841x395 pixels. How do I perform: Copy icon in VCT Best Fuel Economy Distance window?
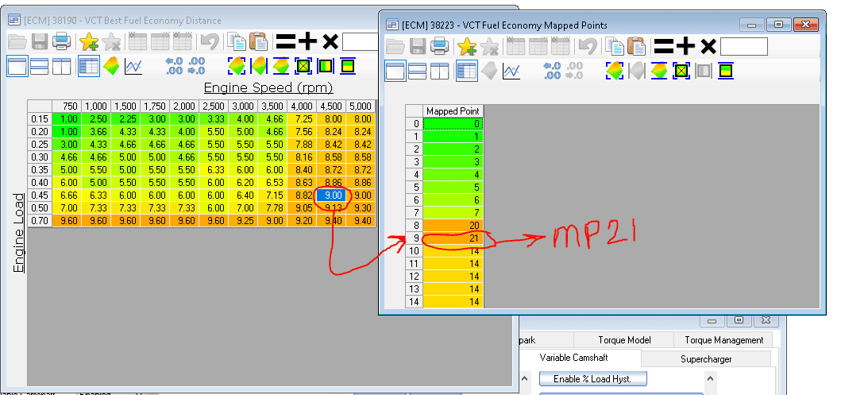[x=235, y=41]
